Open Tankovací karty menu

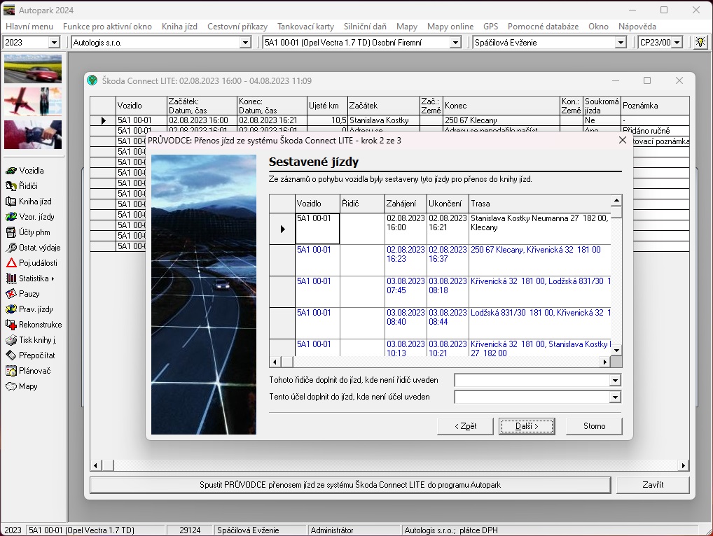pyautogui.click(x=305, y=27)
